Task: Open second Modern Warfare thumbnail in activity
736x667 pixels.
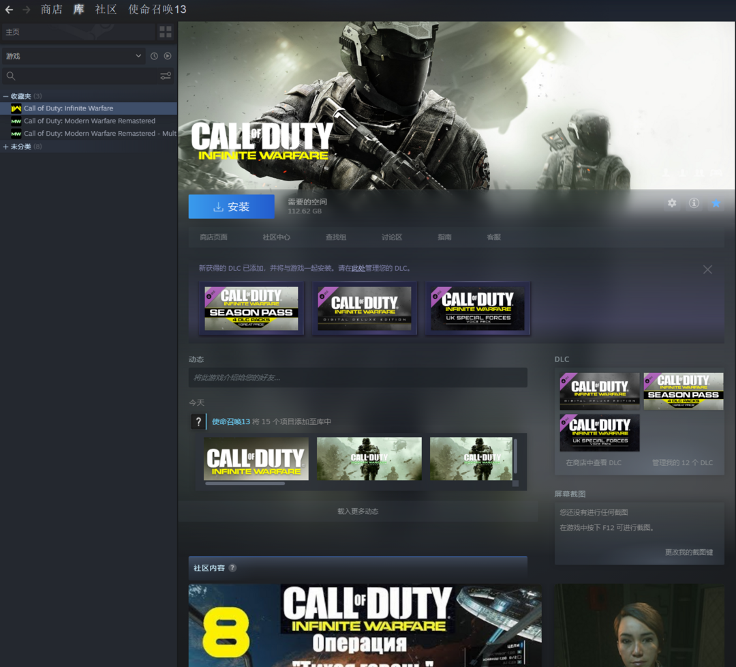Action: click(x=472, y=459)
